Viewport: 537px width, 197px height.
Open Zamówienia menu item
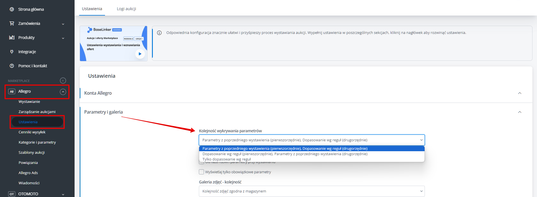click(x=29, y=23)
